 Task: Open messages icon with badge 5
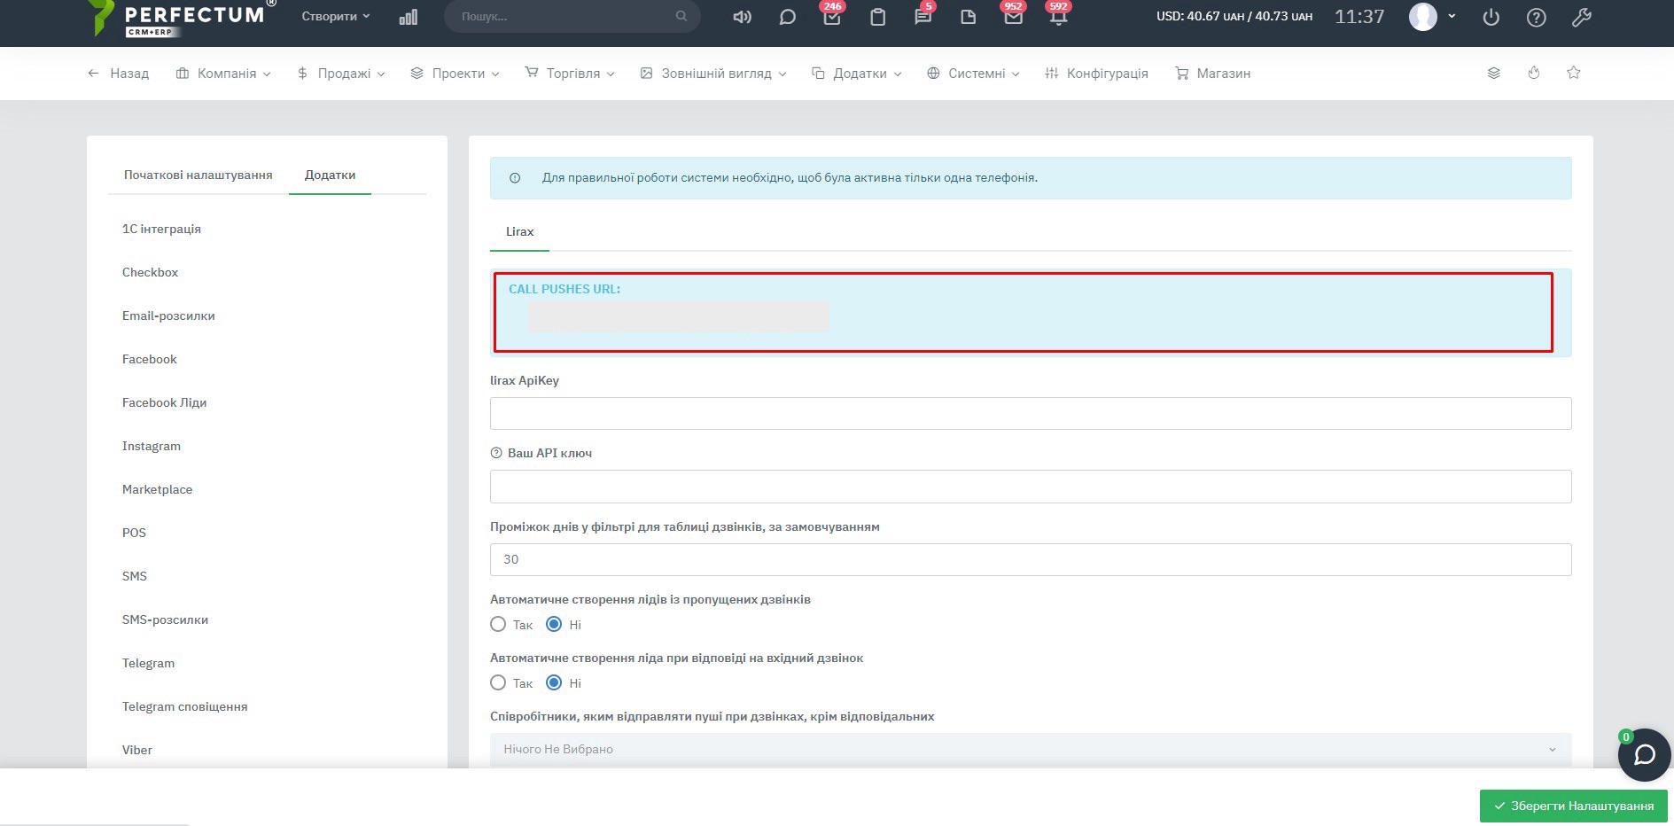tap(923, 15)
